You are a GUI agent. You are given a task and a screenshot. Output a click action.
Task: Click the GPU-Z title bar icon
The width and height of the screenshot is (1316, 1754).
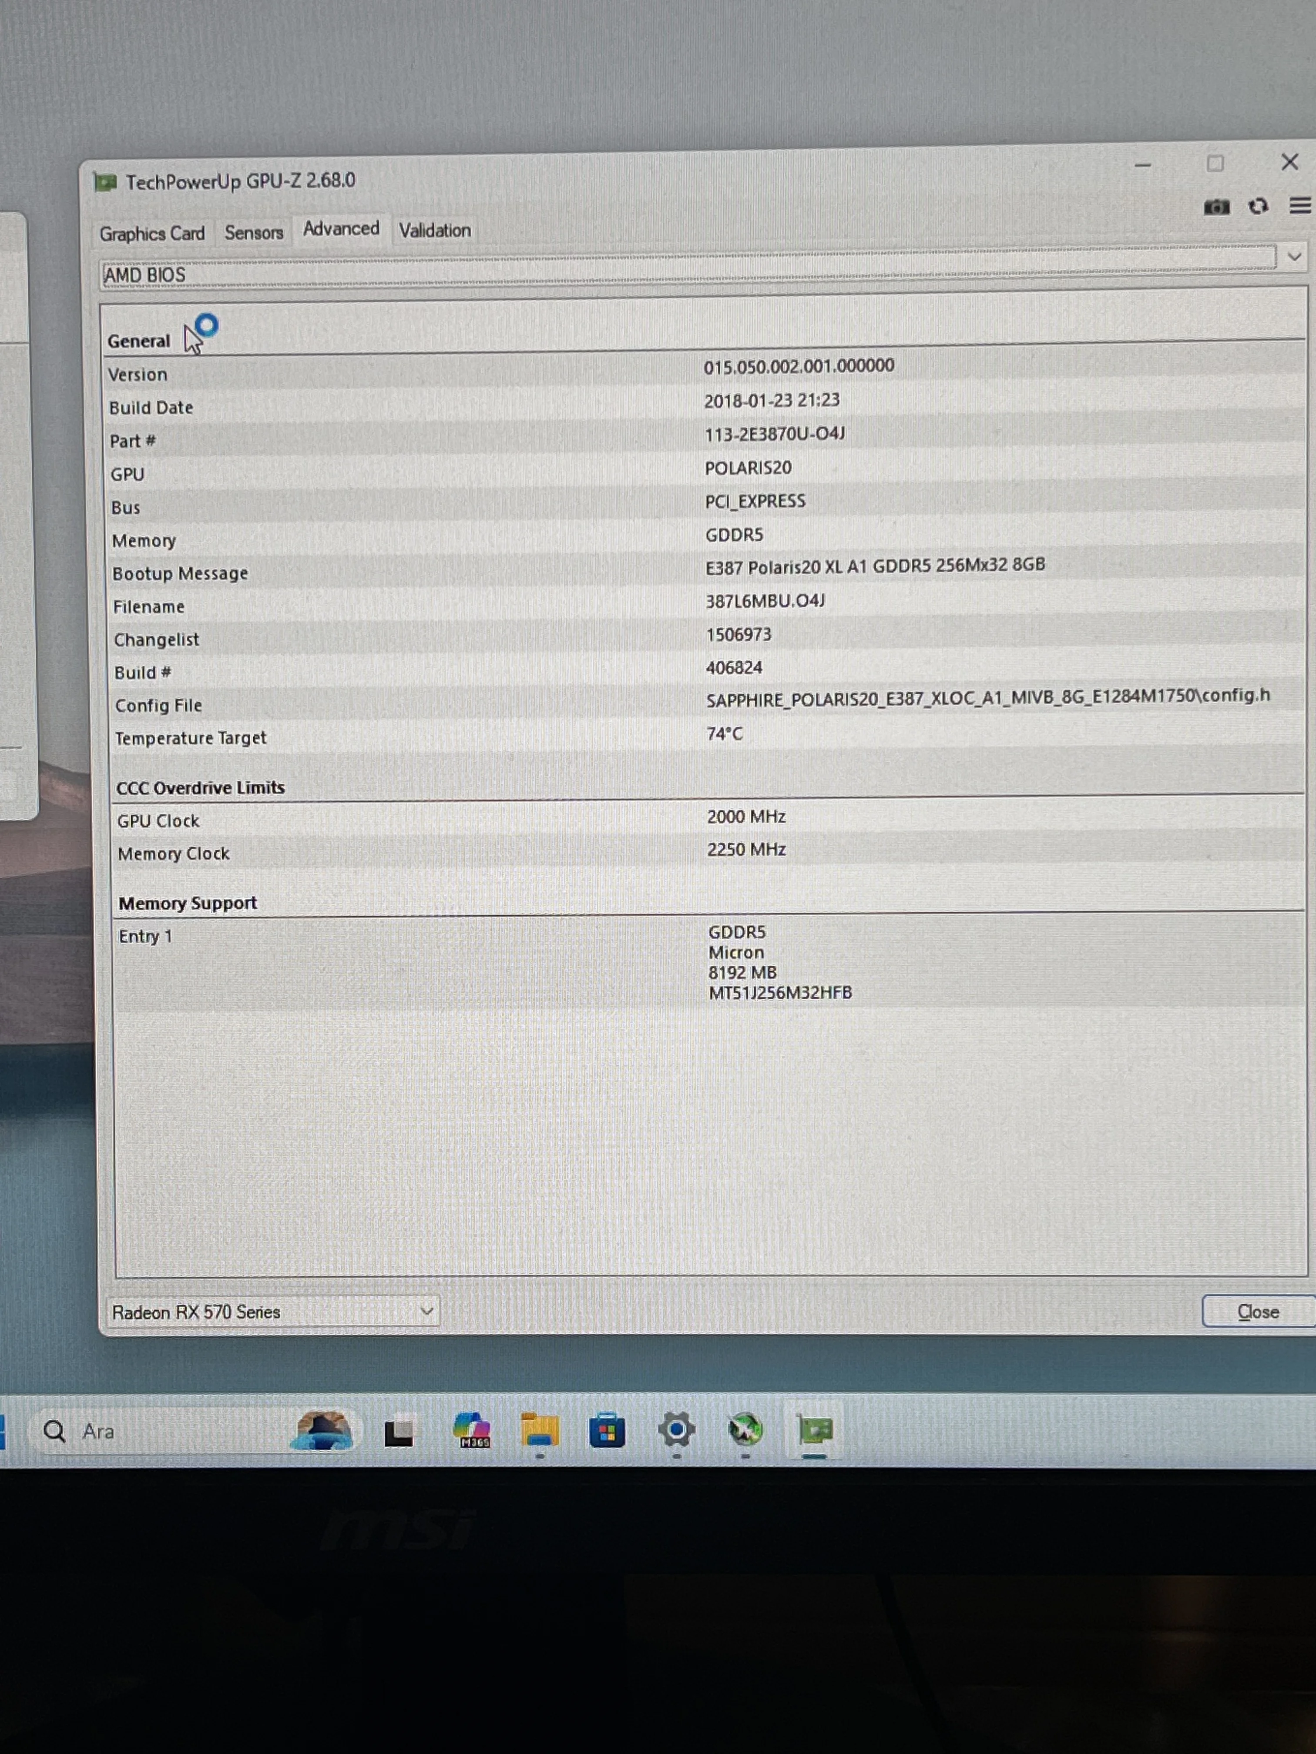[x=105, y=183]
